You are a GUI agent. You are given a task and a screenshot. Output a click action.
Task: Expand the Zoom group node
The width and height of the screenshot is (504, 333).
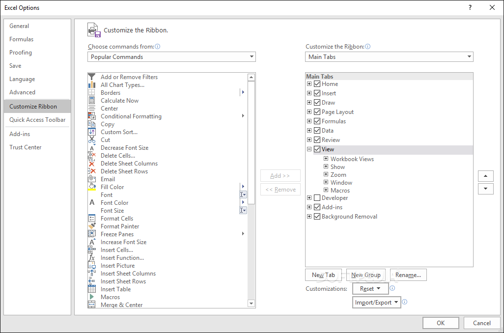pyautogui.click(x=326, y=174)
